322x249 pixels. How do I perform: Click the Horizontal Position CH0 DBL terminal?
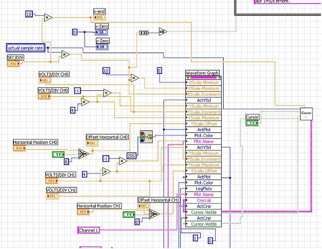tap(19, 148)
